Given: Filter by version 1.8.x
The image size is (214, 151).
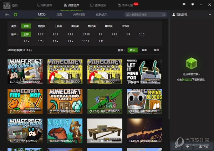Looking at the screenshot, I should [x=56, y=41].
